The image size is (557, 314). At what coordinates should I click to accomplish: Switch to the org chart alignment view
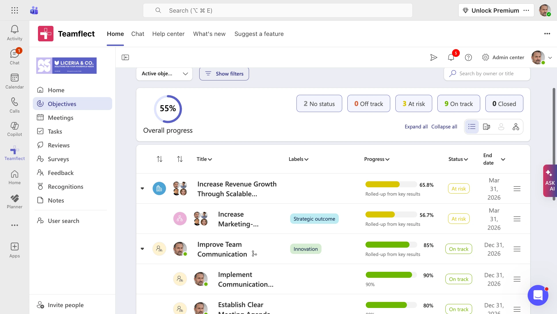click(516, 126)
